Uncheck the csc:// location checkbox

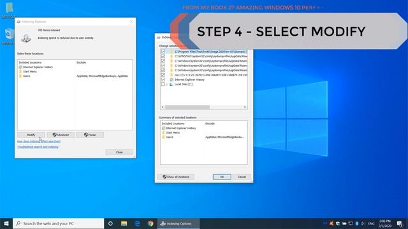pos(163,75)
